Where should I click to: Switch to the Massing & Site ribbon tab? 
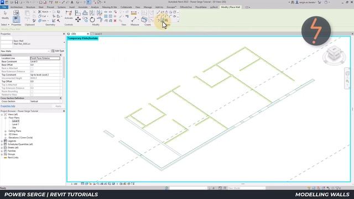coord(110,7)
